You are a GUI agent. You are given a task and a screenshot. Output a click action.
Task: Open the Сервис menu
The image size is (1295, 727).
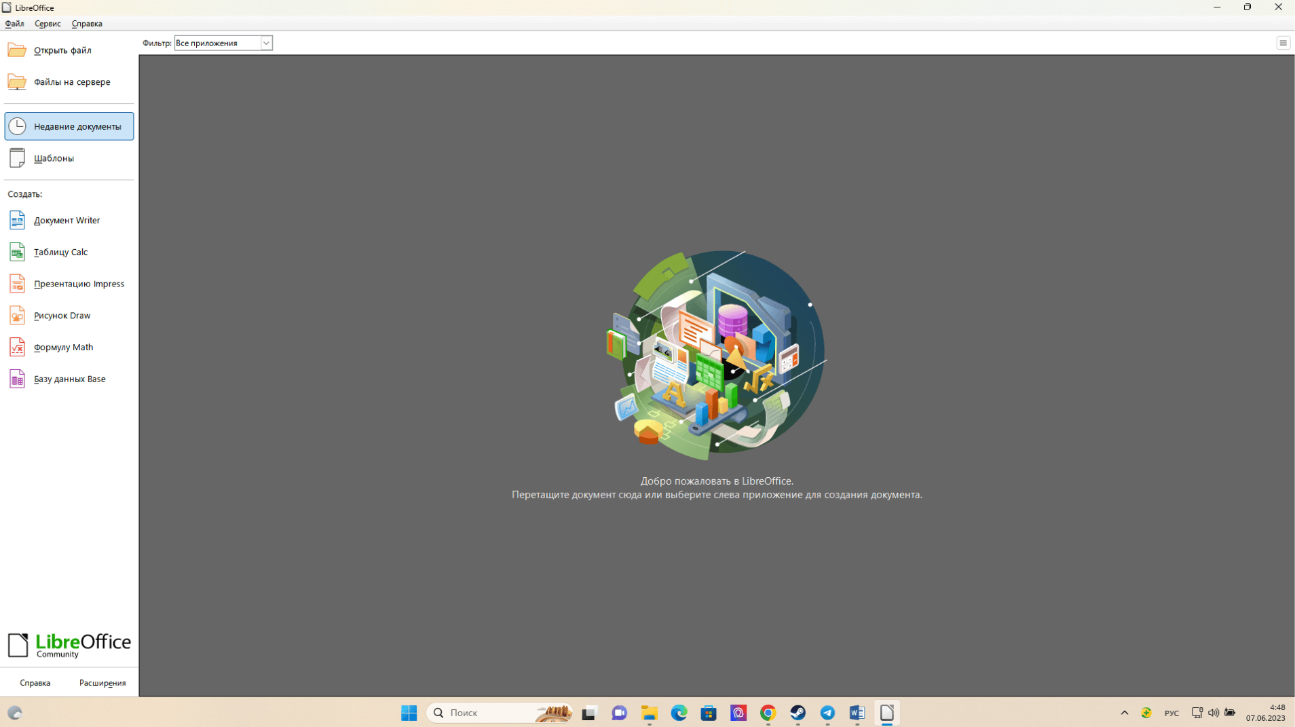coord(48,24)
